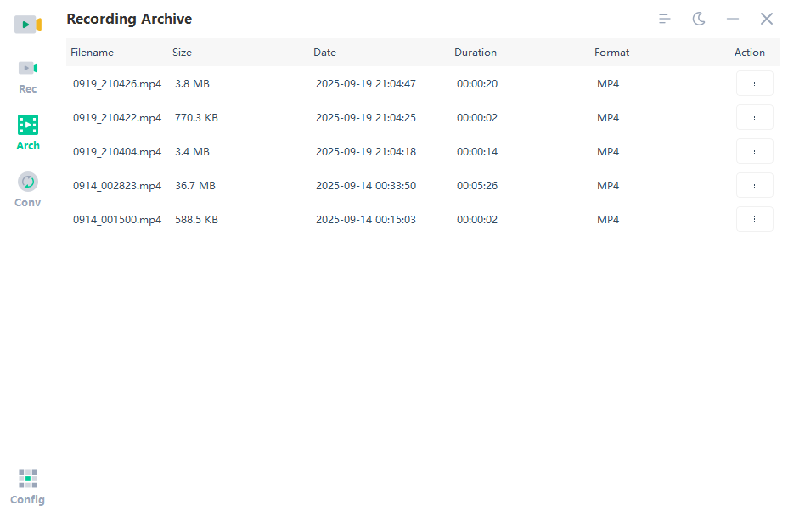Sort recordings by the Filename column
The width and height of the screenshot is (788, 517).
point(92,52)
